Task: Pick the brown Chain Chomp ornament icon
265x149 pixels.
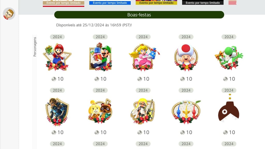Action: tap(229, 108)
